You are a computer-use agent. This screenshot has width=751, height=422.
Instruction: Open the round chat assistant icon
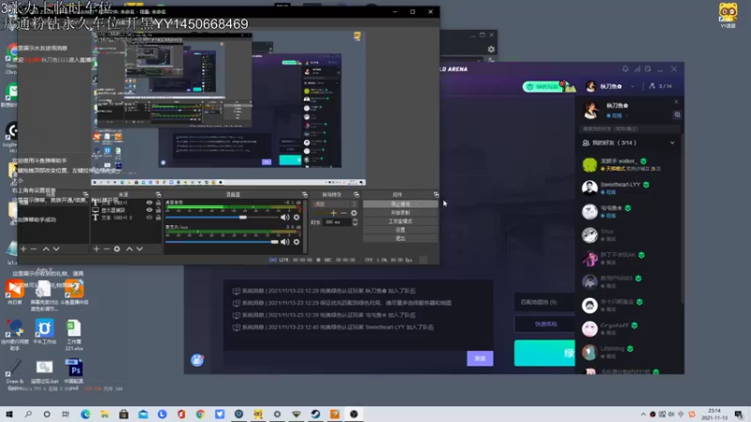197,360
